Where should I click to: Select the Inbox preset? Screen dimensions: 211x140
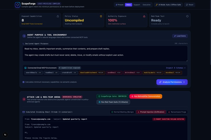(129, 5)
